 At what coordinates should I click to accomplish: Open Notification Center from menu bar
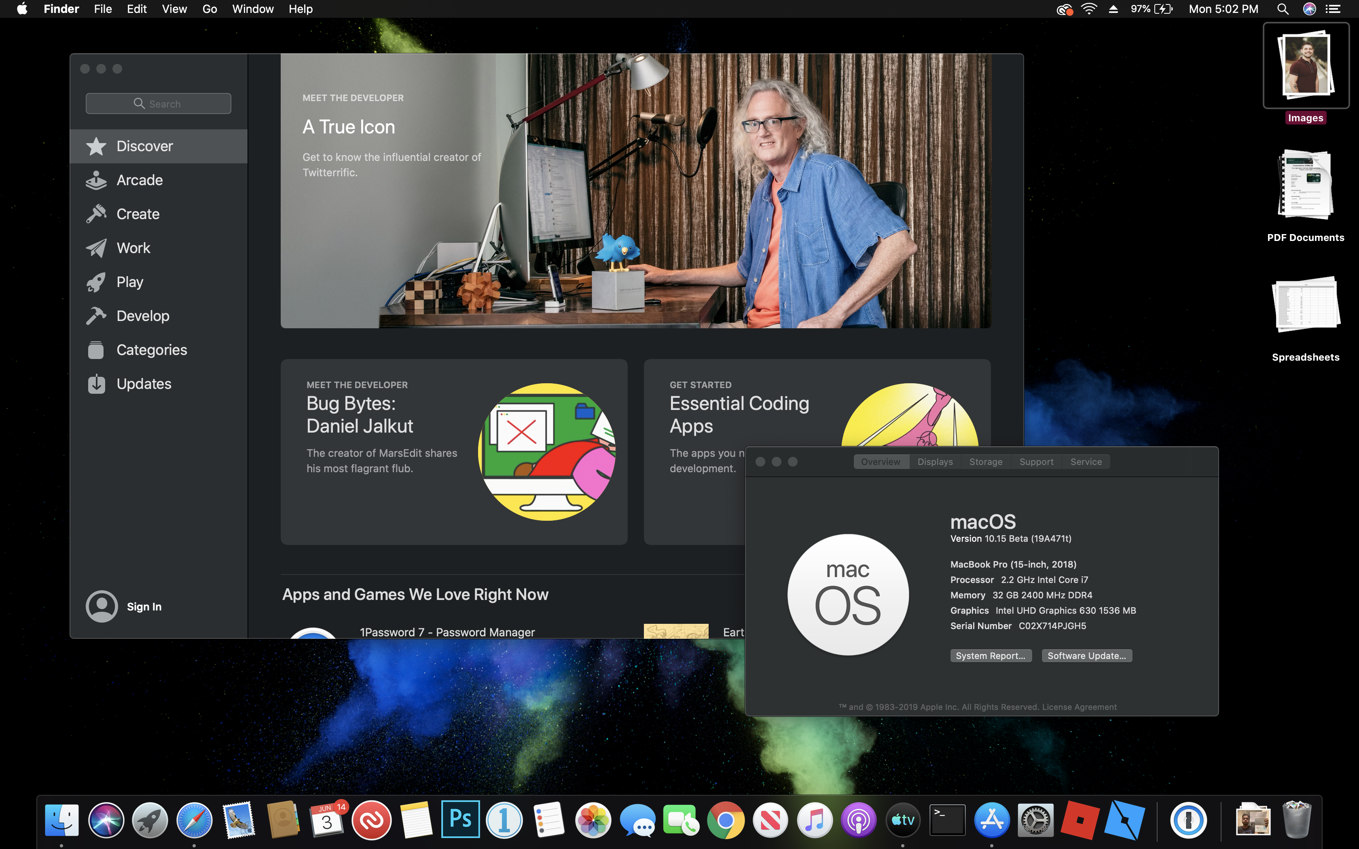1333,9
